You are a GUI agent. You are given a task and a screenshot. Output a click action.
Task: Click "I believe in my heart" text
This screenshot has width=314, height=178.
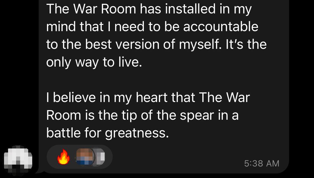click(x=107, y=98)
